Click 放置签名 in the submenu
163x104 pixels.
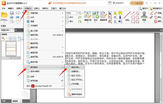[x=74, y=72]
